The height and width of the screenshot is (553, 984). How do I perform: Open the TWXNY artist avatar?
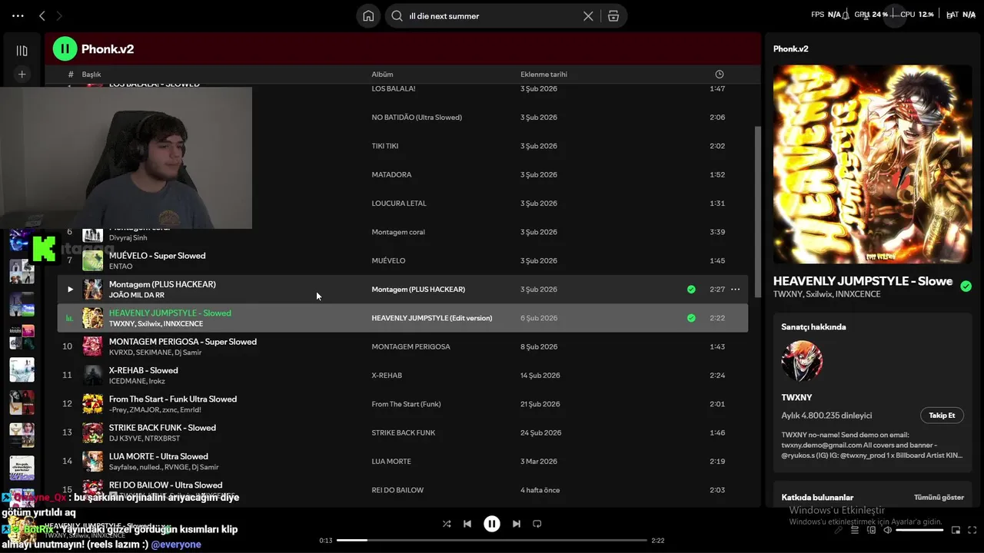[802, 361]
